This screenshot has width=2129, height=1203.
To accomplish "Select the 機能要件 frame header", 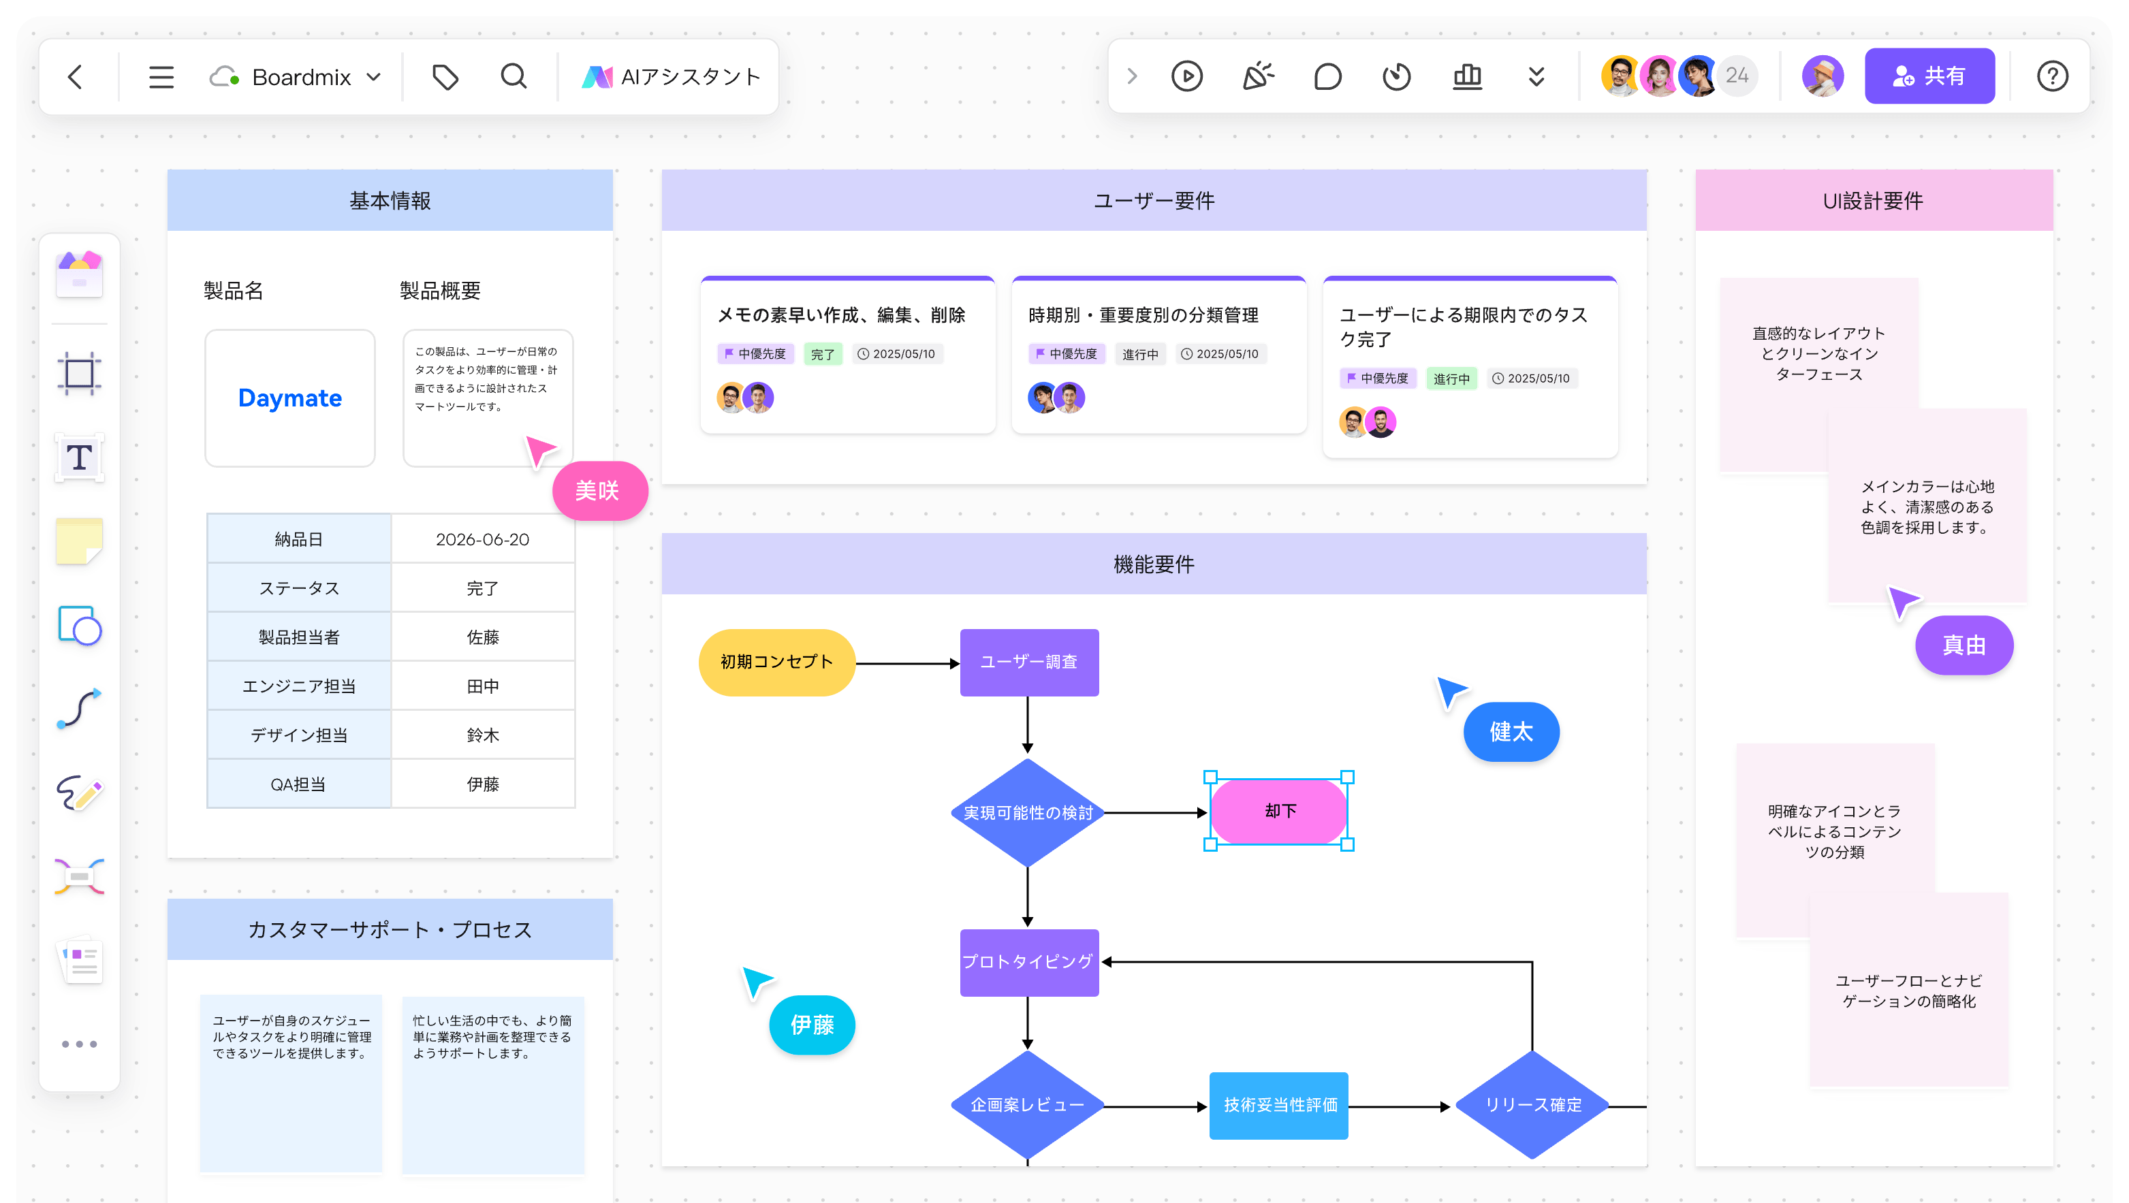I will [x=1154, y=564].
